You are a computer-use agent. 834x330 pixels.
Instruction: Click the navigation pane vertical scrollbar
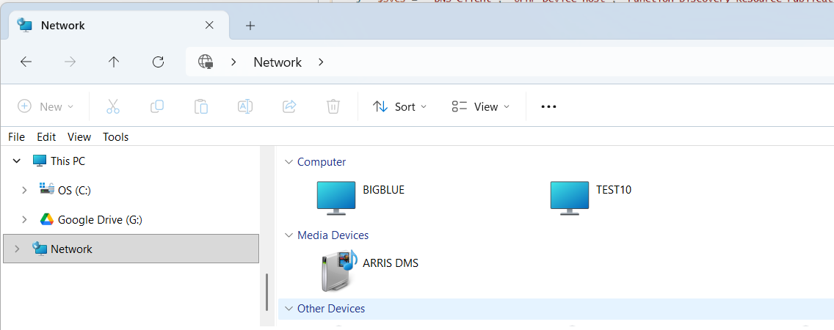click(266, 292)
